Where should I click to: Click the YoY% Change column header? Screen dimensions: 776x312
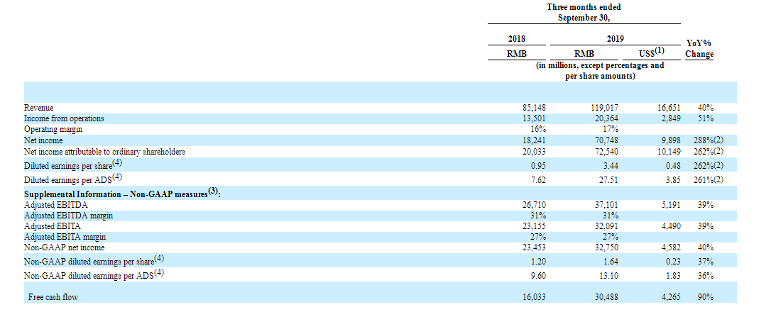pos(699,48)
